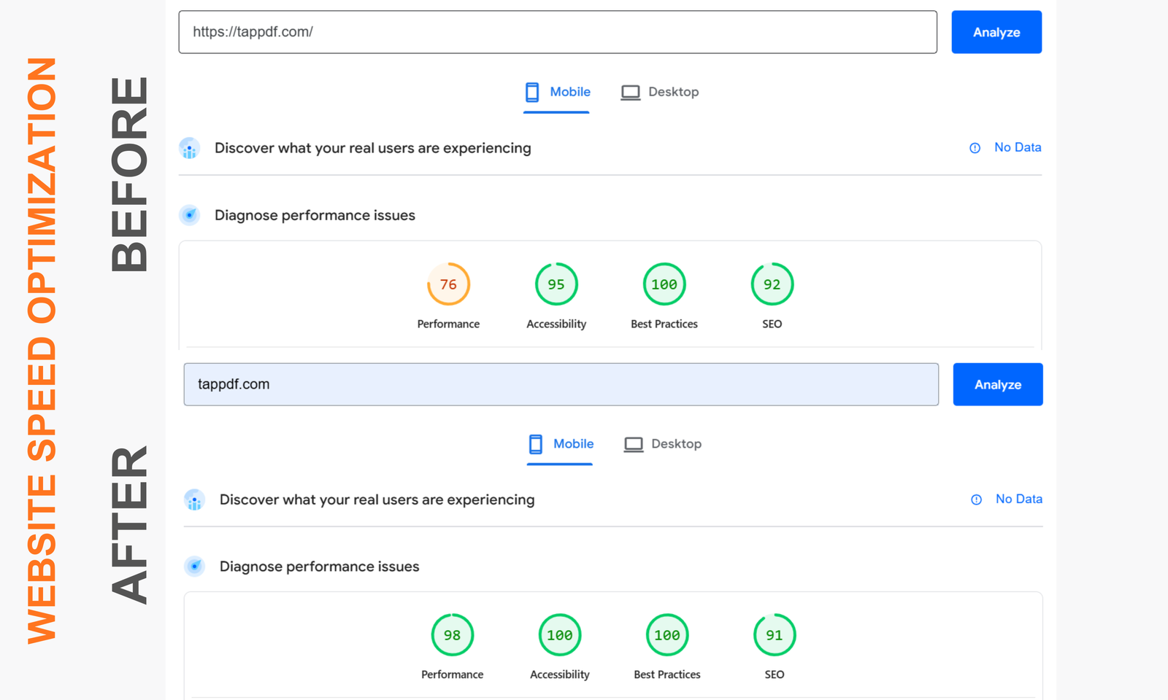1168x700 pixels.
Task: Click the info icon beside bottom No Data
Action: pyautogui.click(x=976, y=499)
